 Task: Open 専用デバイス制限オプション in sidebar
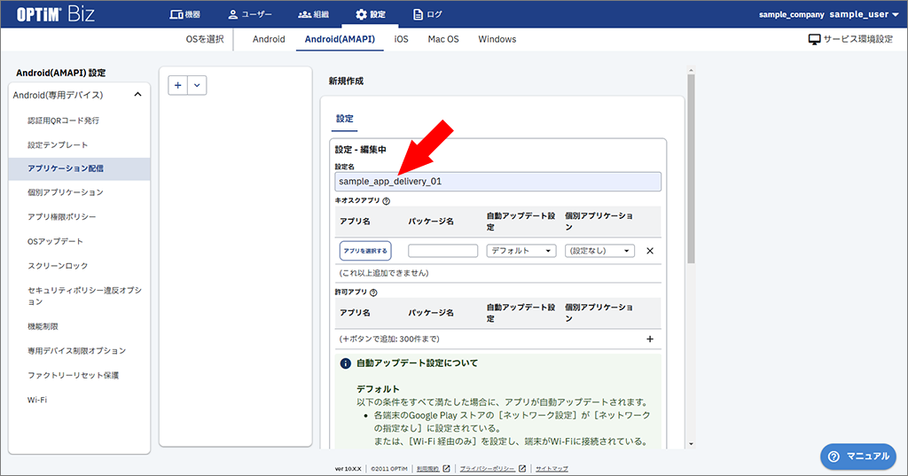(76, 351)
